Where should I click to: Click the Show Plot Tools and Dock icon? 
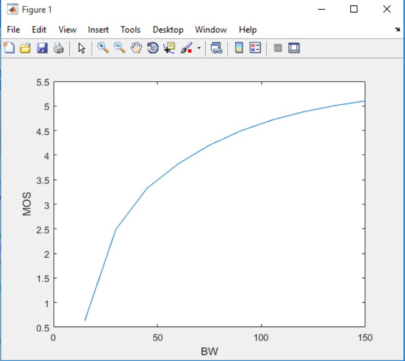[x=294, y=48]
